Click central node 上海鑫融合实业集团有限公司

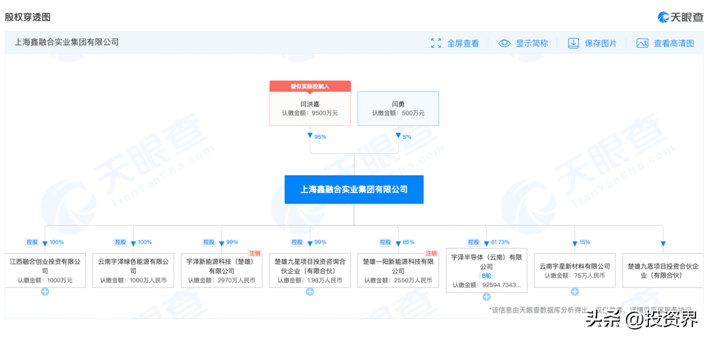354,189
